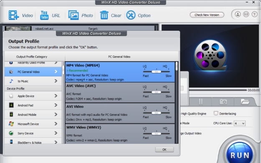Select the Sony Device category label
The width and height of the screenshot is (261, 163).
tap(25, 133)
